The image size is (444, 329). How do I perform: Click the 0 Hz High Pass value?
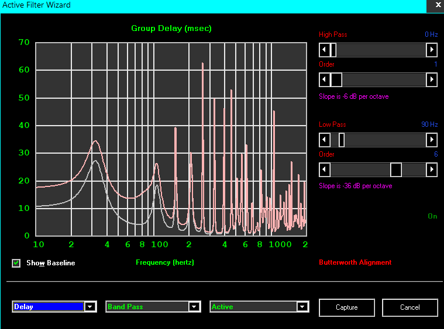[x=431, y=34]
